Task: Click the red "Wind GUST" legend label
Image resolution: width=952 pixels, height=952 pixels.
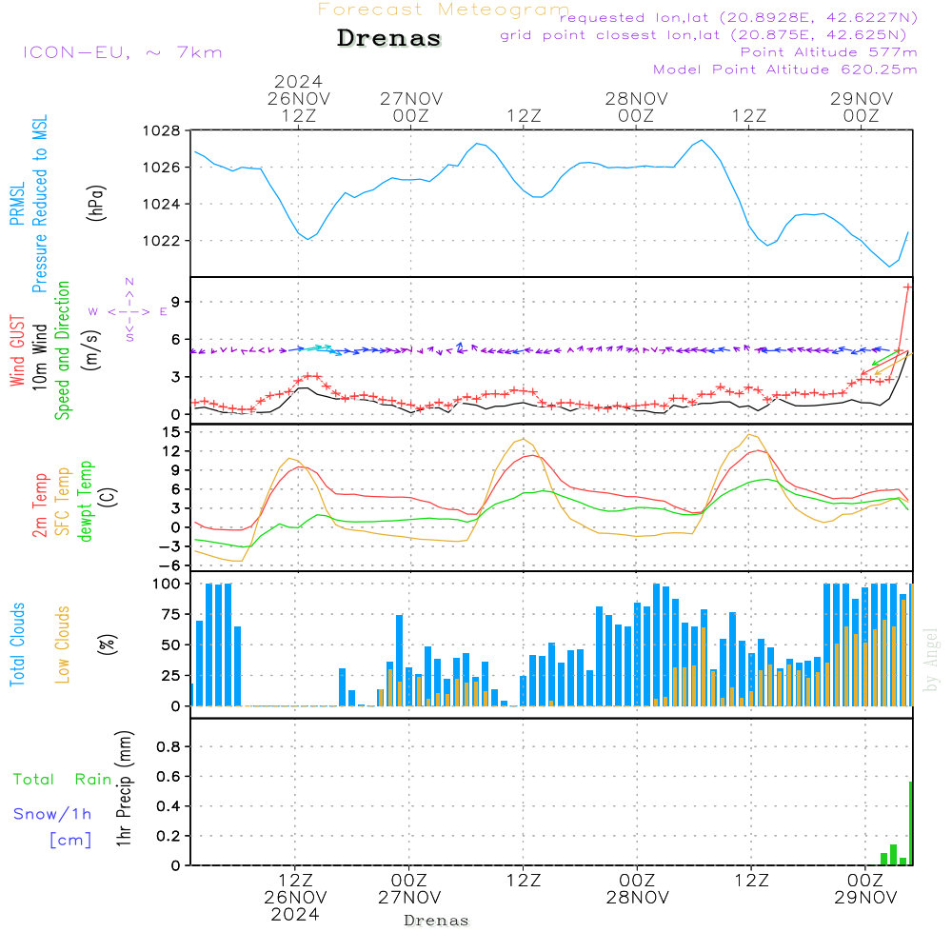Action: (x=17, y=350)
